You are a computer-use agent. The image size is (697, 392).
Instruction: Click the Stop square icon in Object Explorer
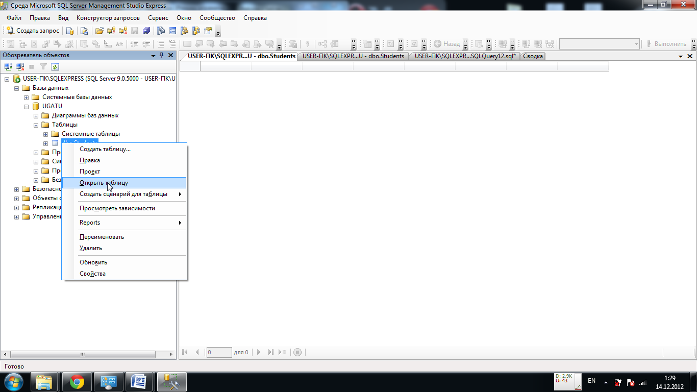tap(31, 66)
